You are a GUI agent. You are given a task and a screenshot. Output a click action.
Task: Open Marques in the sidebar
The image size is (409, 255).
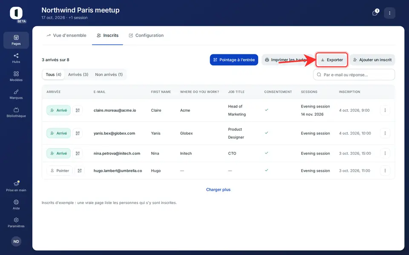pyautogui.click(x=16, y=94)
